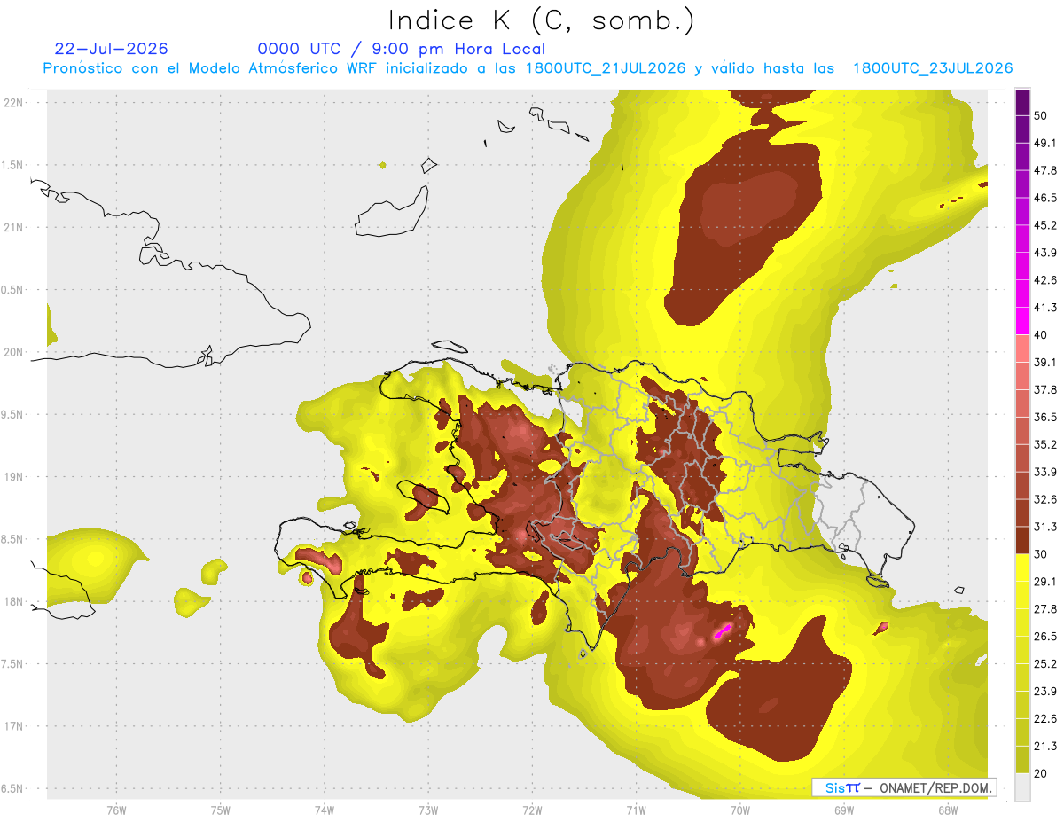The image size is (1064, 822).
Task: Click the "45.2" colorbar label
Action: pos(1046,225)
